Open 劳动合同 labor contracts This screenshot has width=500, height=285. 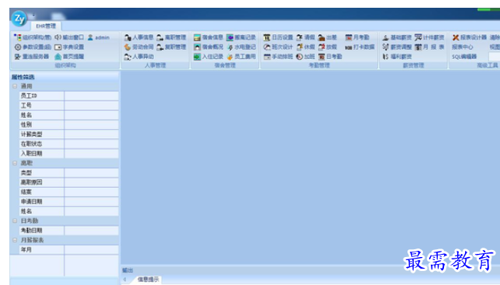tap(138, 47)
